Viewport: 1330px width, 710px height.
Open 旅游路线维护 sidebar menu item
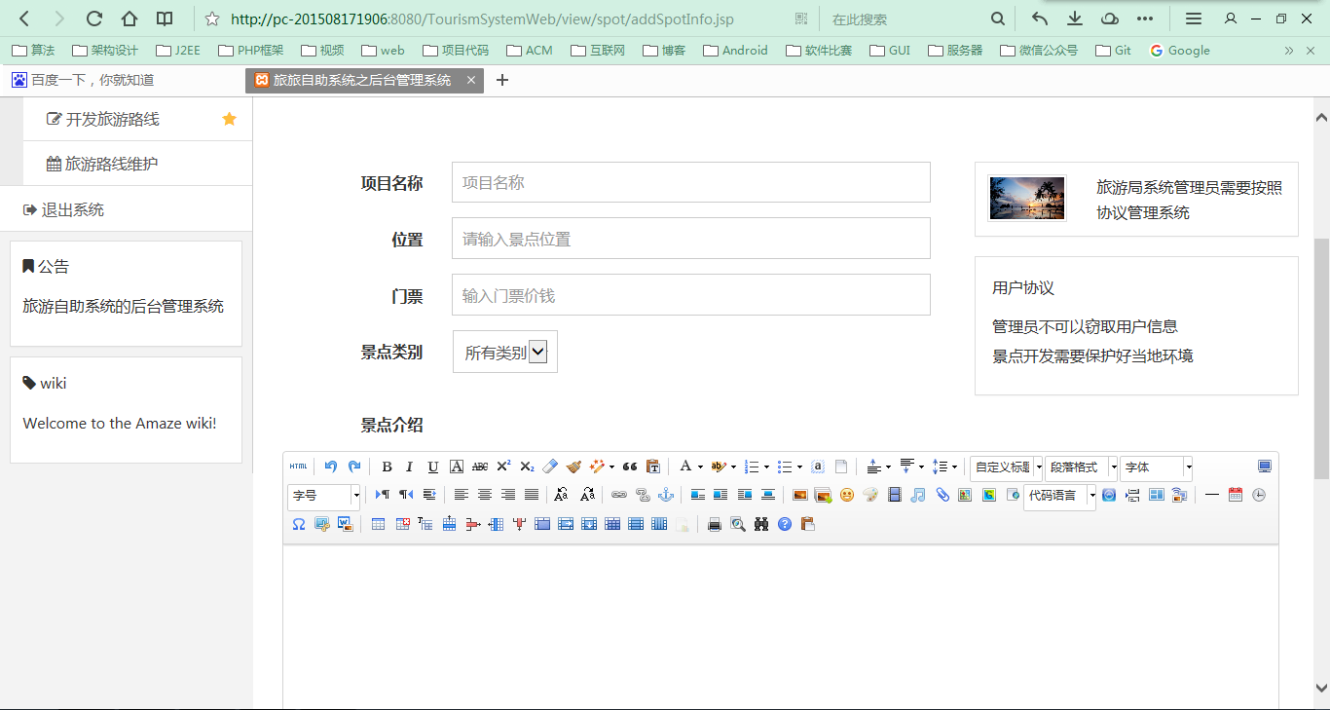coord(138,164)
